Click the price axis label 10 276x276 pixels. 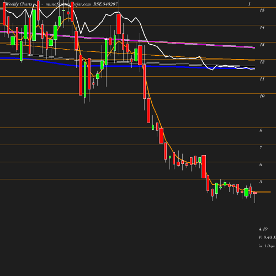262,96
